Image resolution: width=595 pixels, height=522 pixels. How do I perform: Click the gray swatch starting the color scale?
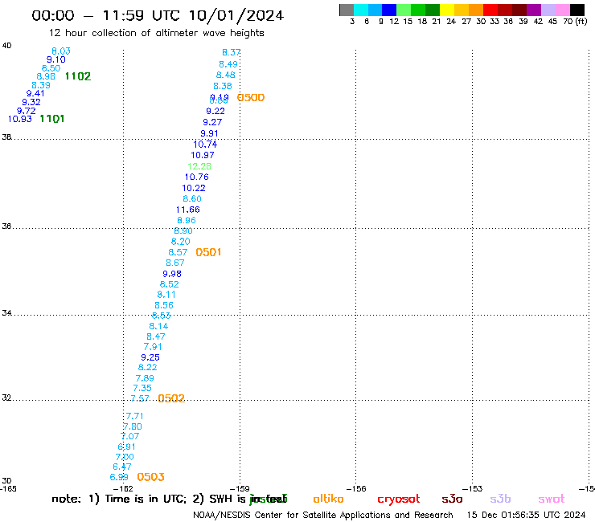point(347,10)
